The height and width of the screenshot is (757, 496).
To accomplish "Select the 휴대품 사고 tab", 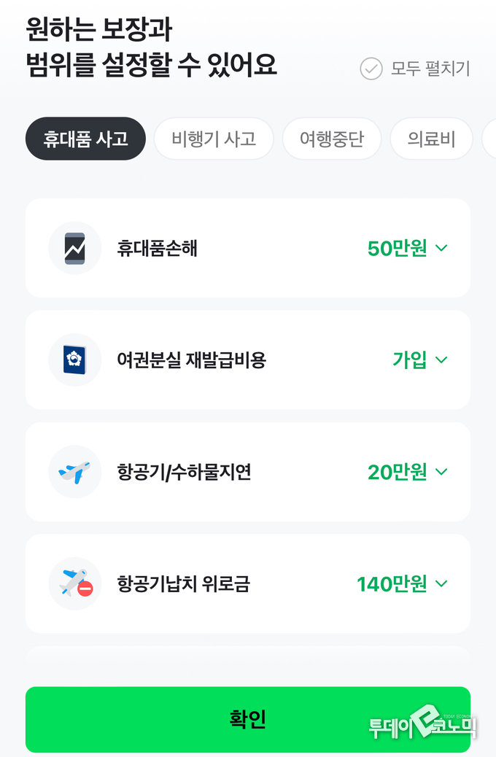I will (x=85, y=139).
